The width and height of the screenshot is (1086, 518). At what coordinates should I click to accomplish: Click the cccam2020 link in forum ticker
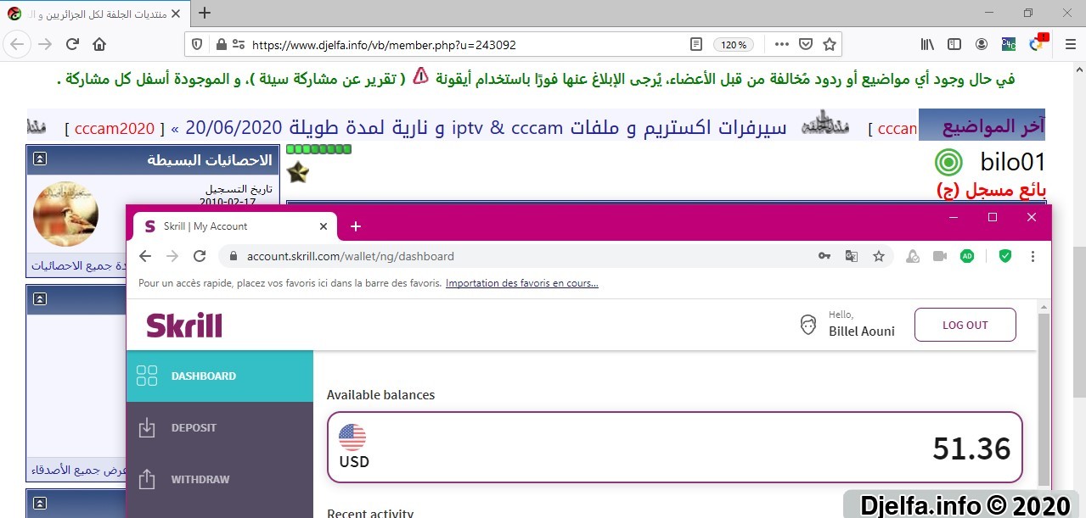point(115,128)
